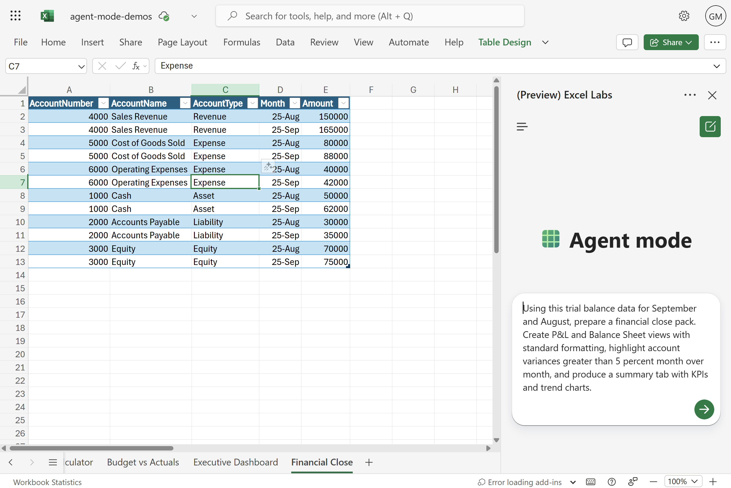Click the insert function fx icon
Image resolution: width=731 pixels, height=488 pixels.
coord(136,66)
